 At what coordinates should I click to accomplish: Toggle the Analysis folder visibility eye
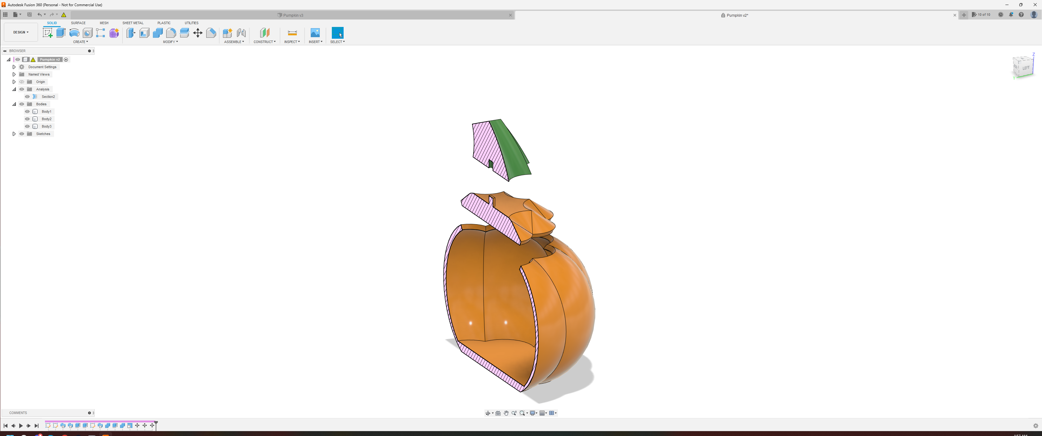point(22,89)
